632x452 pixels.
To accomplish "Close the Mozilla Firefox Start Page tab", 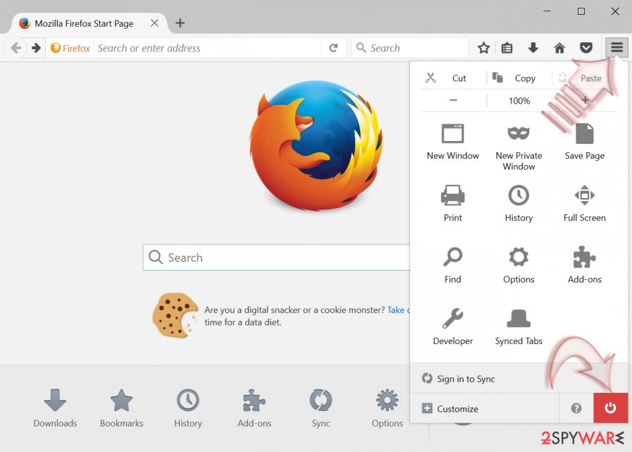I will click(x=154, y=23).
